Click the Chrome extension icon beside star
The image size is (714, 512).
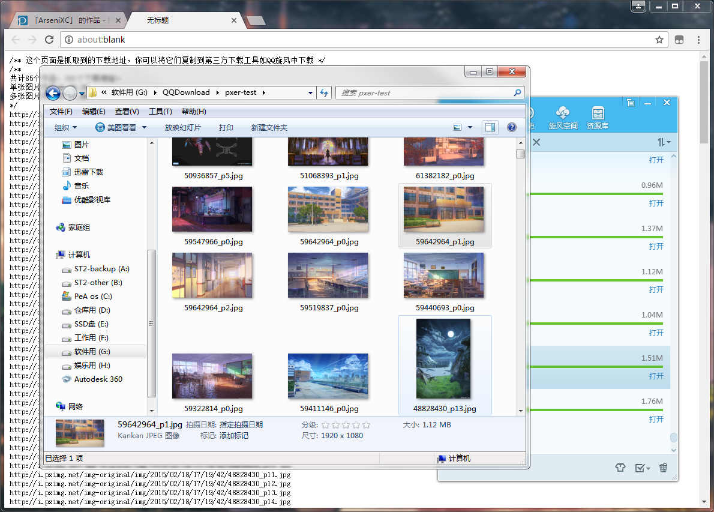(679, 40)
